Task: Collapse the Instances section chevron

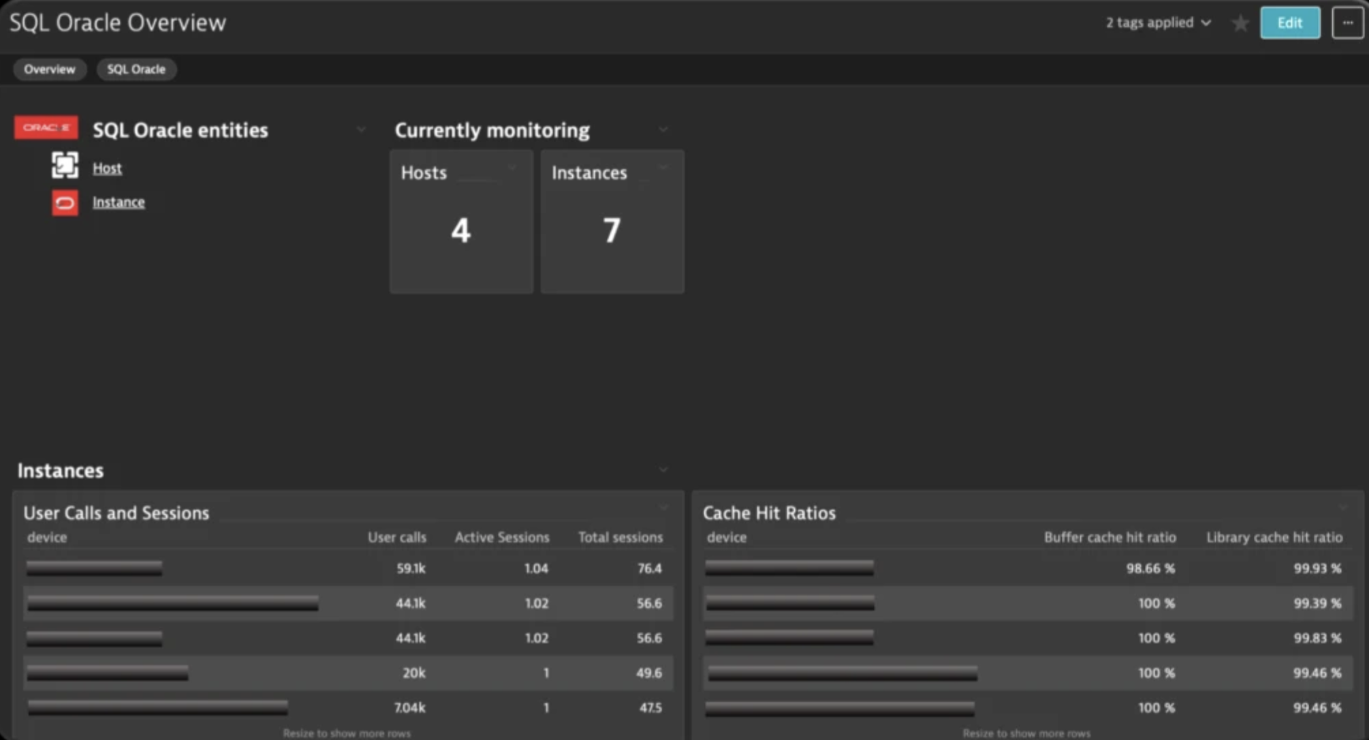Action: 663,470
